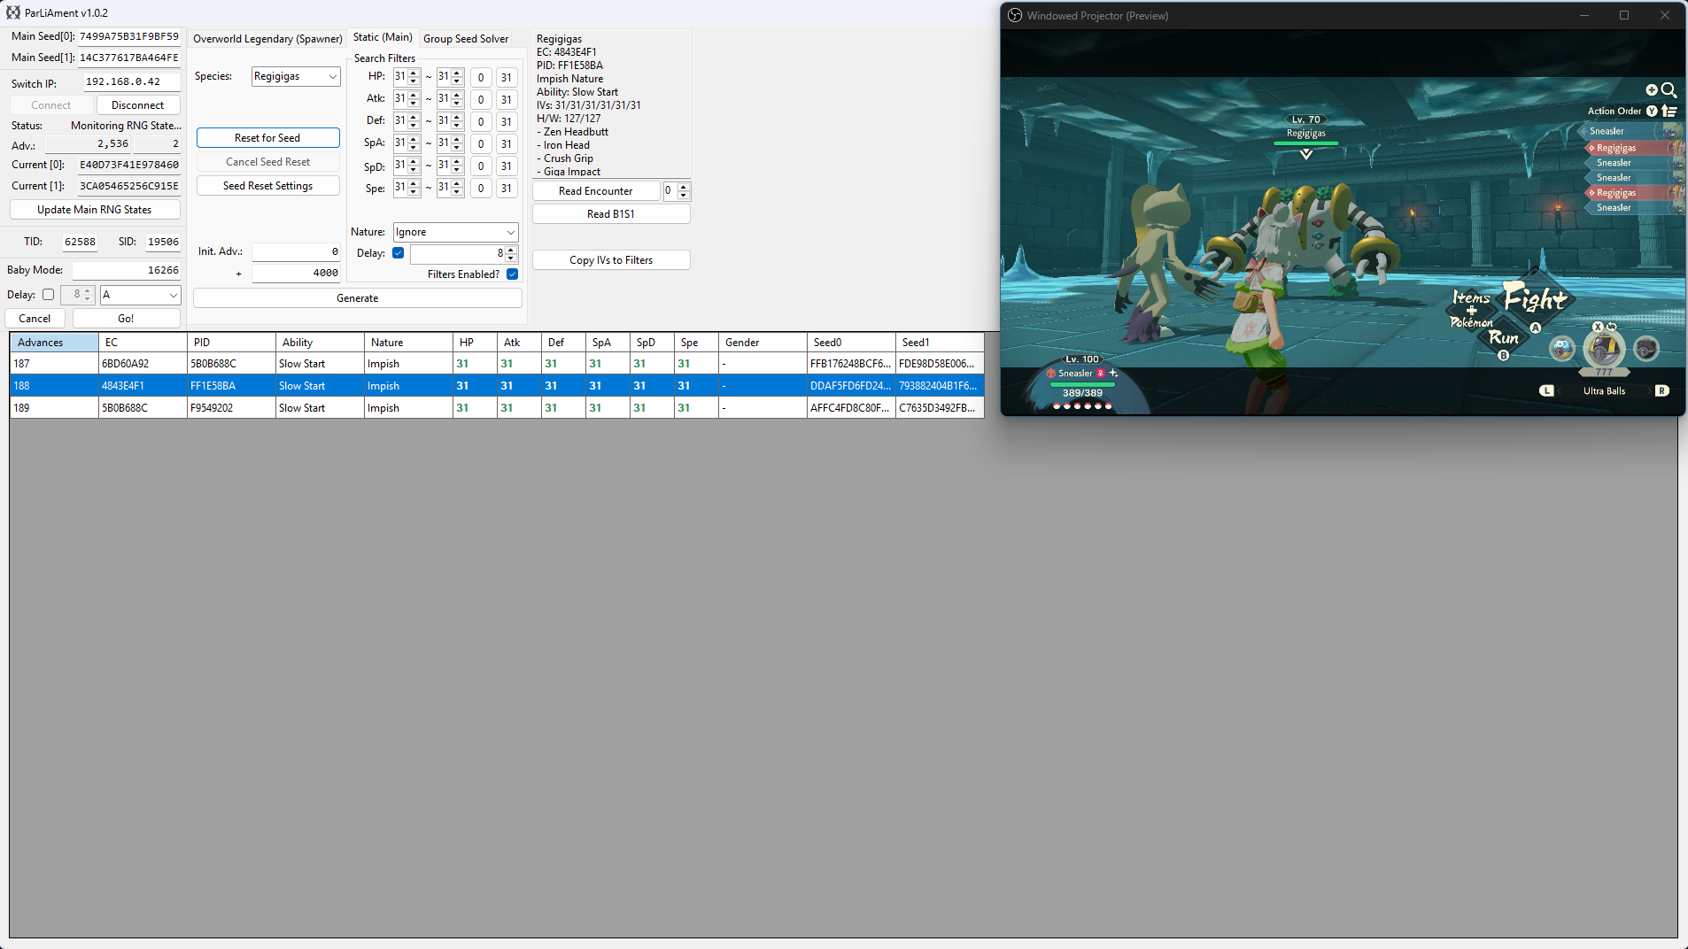Viewport: 1688px width, 949px height.
Task: Open the Species dropdown
Action: click(296, 77)
